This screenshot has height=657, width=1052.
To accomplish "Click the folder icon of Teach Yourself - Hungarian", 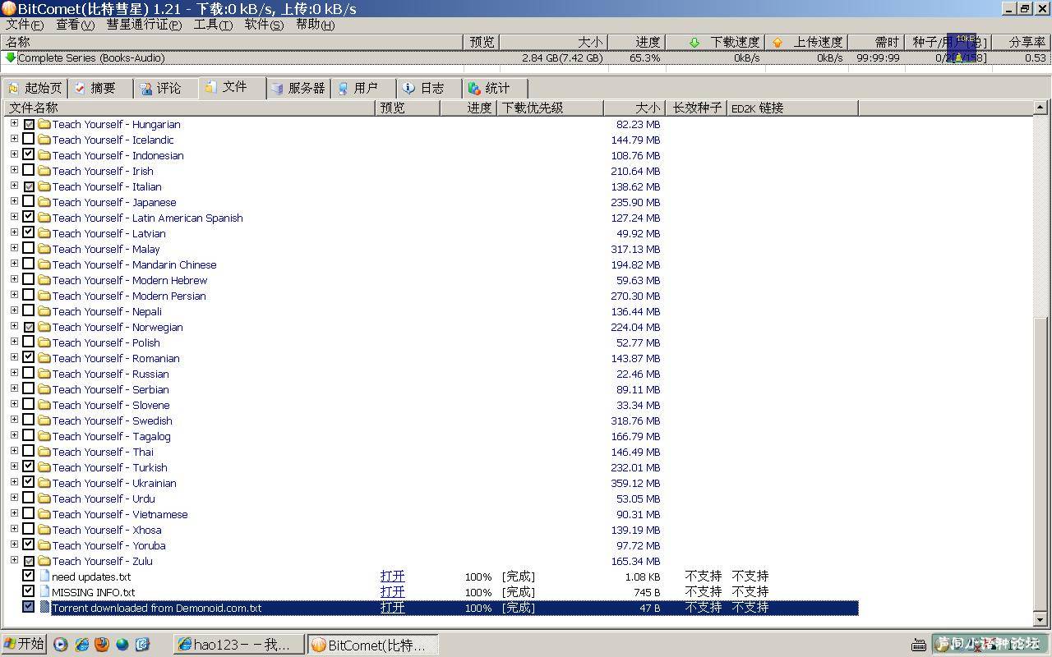I will 44,125.
